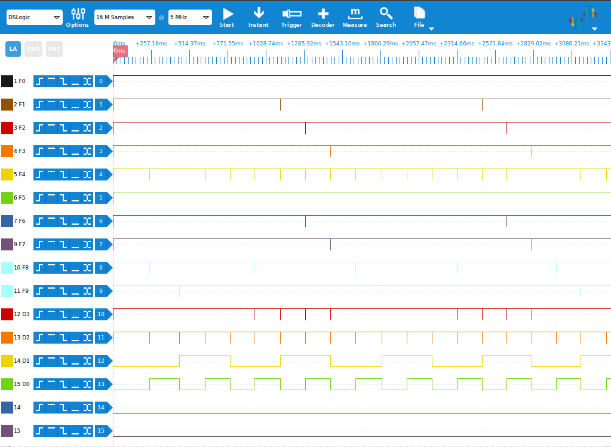Toggle either-edge trigger on channel D0
611x447 pixels.
point(87,384)
